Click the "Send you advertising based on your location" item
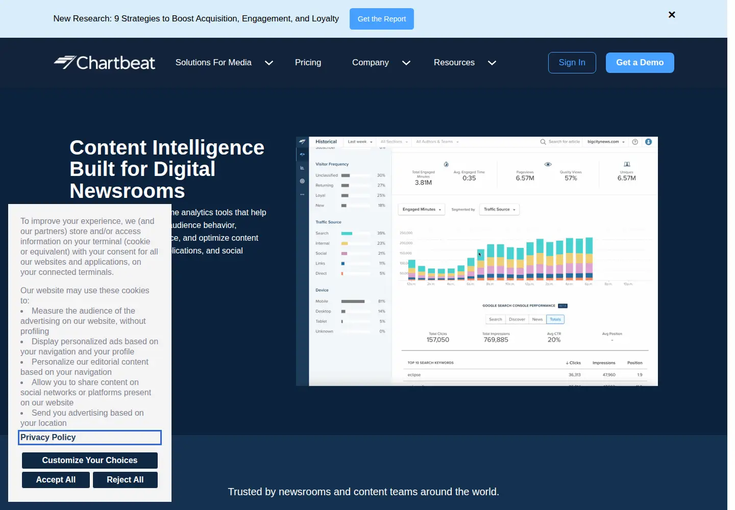The width and height of the screenshot is (735, 510). point(82,418)
